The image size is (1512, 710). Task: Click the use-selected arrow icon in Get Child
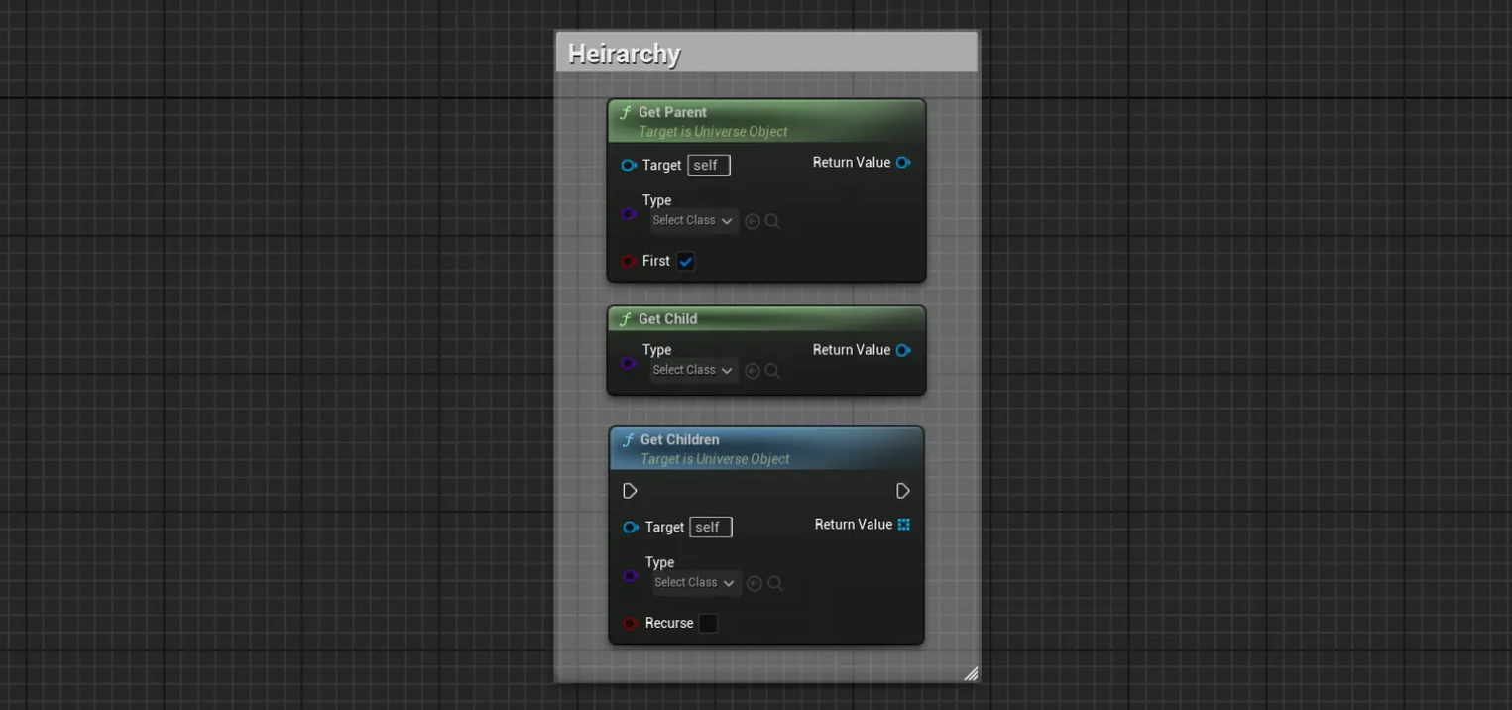pyautogui.click(x=753, y=371)
